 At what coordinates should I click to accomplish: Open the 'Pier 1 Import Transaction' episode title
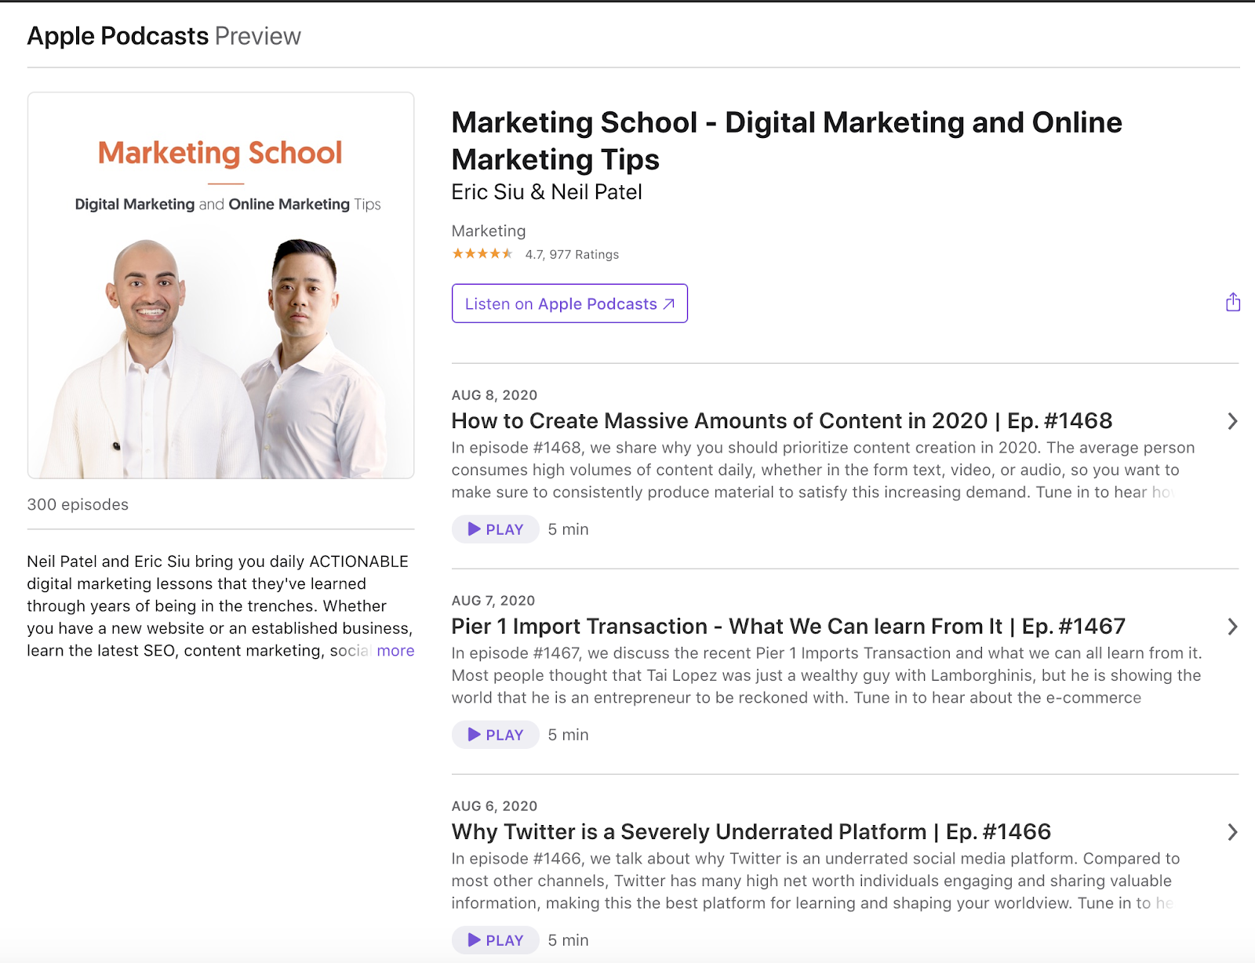(788, 627)
